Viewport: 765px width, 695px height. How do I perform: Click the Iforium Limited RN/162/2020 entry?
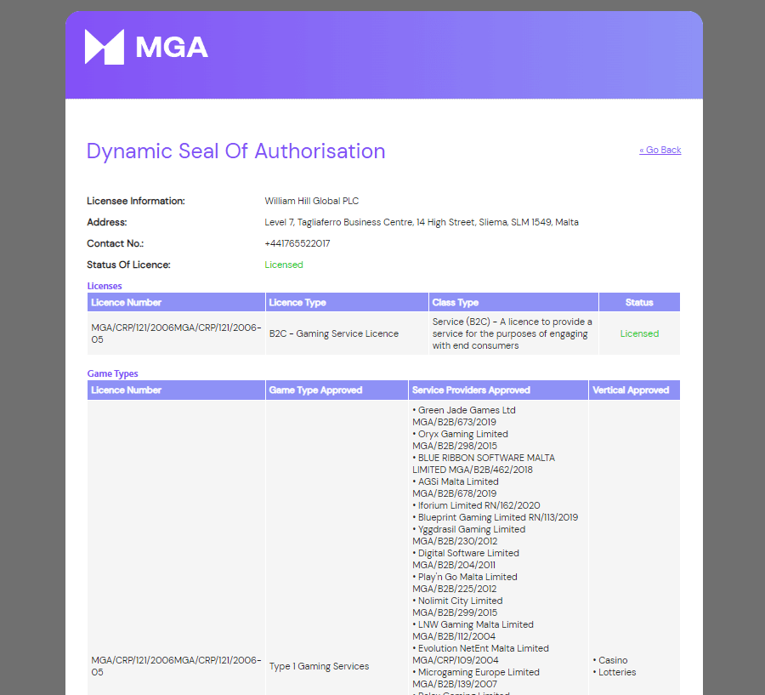pos(476,505)
